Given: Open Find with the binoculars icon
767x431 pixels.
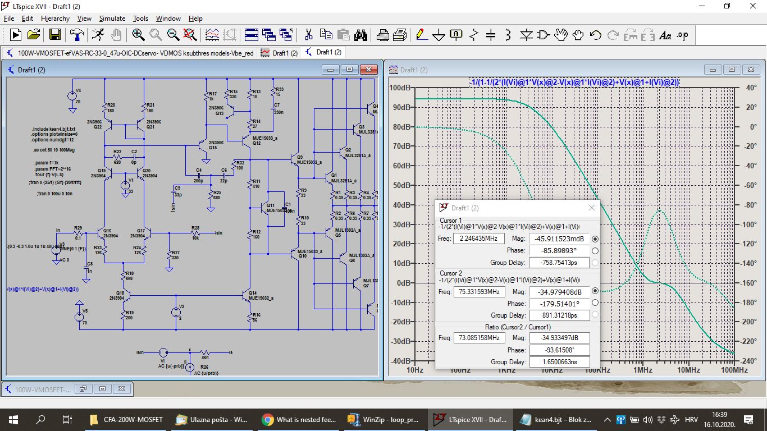Looking at the screenshot, I should click(360, 35).
